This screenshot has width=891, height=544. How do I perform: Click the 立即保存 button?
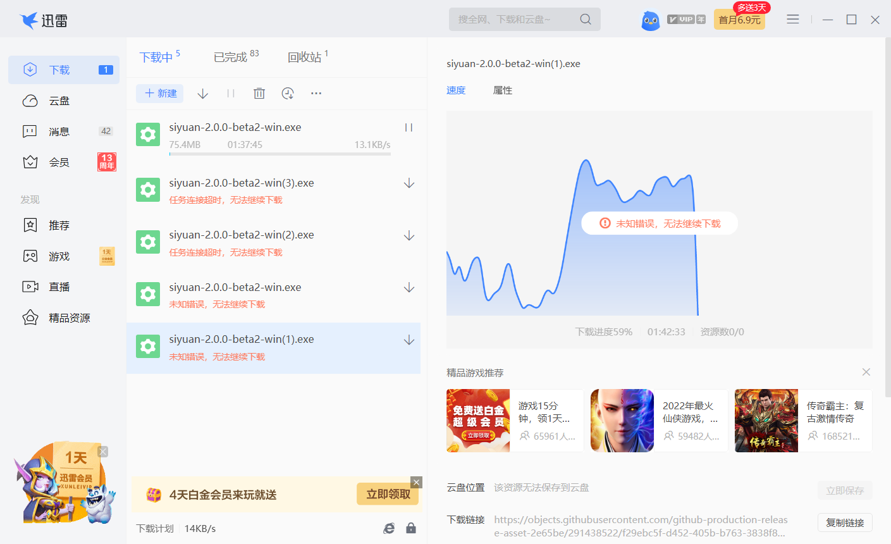[845, 490]
